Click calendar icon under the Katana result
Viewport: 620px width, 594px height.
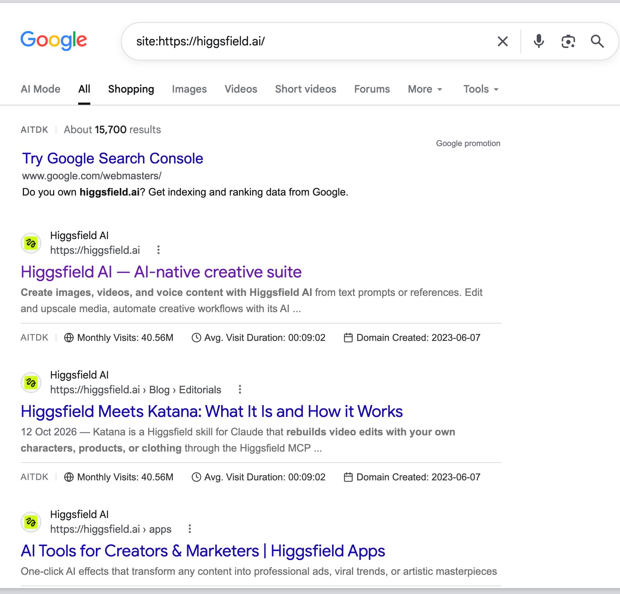click(x=348, y=477)
